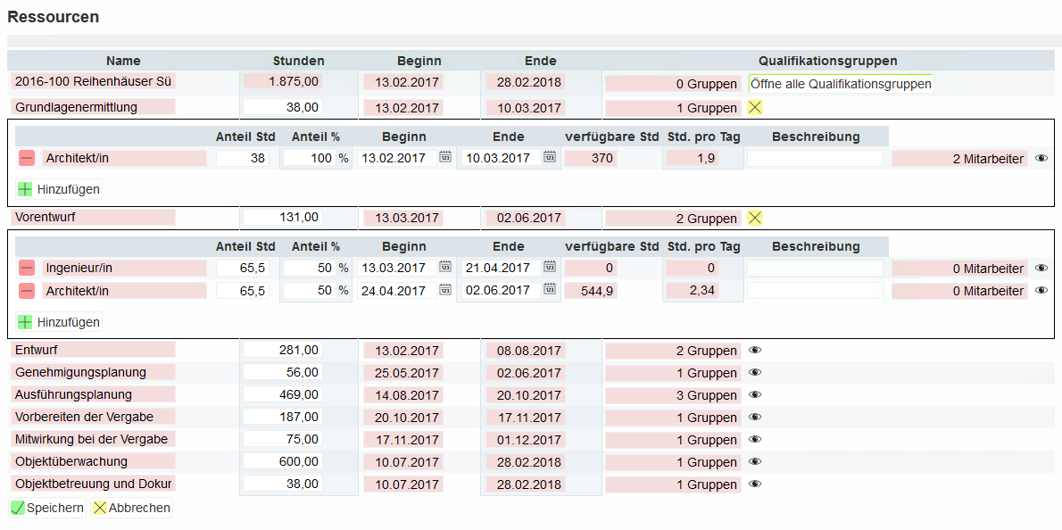The width and height of the screenshot is (1062, 530).
Task: Toggle the eye icon on the Entwurf row
Action: (x=754, y=350)
